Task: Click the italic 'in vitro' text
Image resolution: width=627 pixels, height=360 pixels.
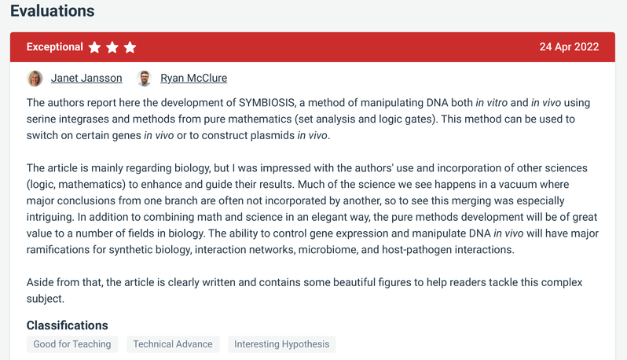Action: [x=491, y=103]
